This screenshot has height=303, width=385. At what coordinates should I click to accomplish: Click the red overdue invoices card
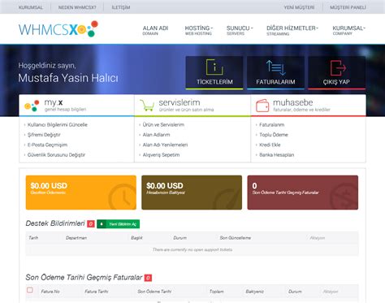click(303, 193)
